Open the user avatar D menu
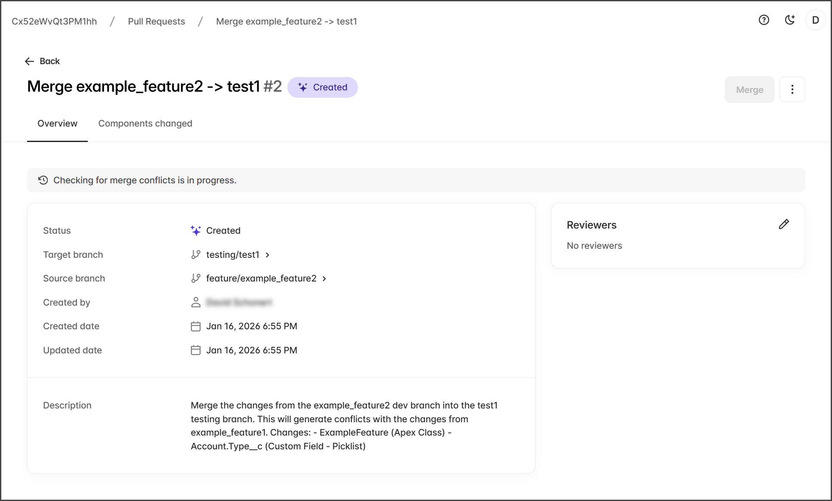 [x=815, y=20]
